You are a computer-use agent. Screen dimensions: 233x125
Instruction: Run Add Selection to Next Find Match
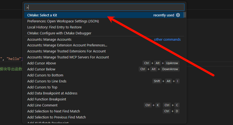(104, 111)
